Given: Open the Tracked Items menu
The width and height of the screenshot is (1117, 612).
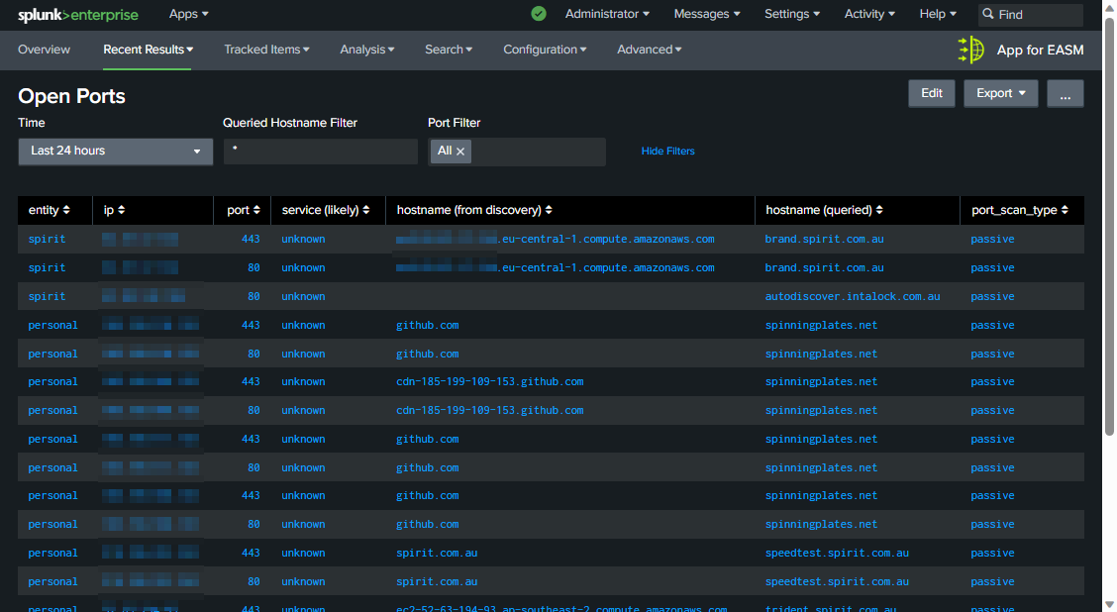Looking at the screenshot, I should (x=266, y=50).
